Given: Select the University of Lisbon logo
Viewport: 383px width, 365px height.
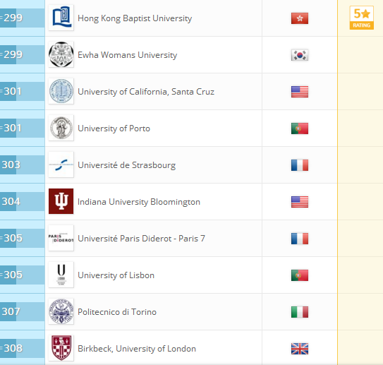Looking at the screenshot, I should 61,275.
